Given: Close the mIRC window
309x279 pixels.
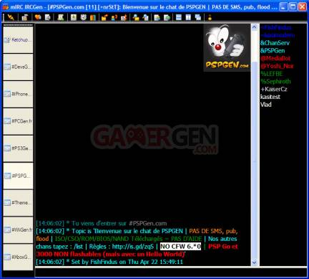Looking at the screenshot, I should 303,7.
